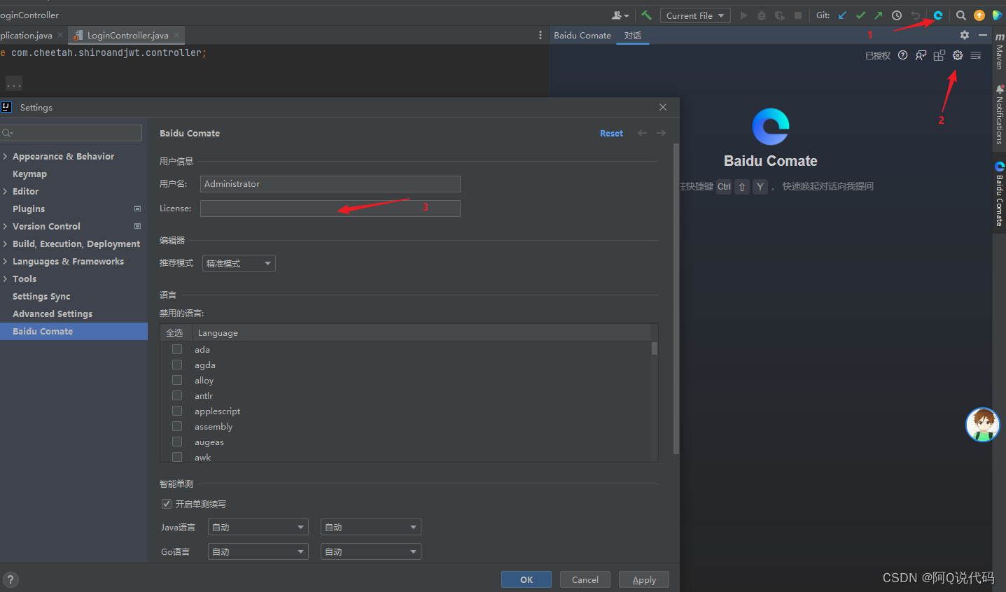Click the floating anime avatar icon
This screenshot has height=592, width=1006.
pos(982,425)
